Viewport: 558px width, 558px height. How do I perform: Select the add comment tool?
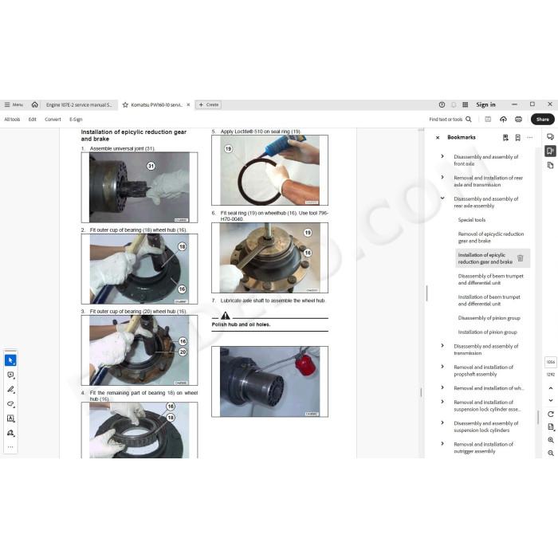[x=10, y=375]
